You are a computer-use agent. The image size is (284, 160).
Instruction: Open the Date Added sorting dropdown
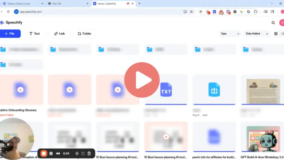click(256, 33)
